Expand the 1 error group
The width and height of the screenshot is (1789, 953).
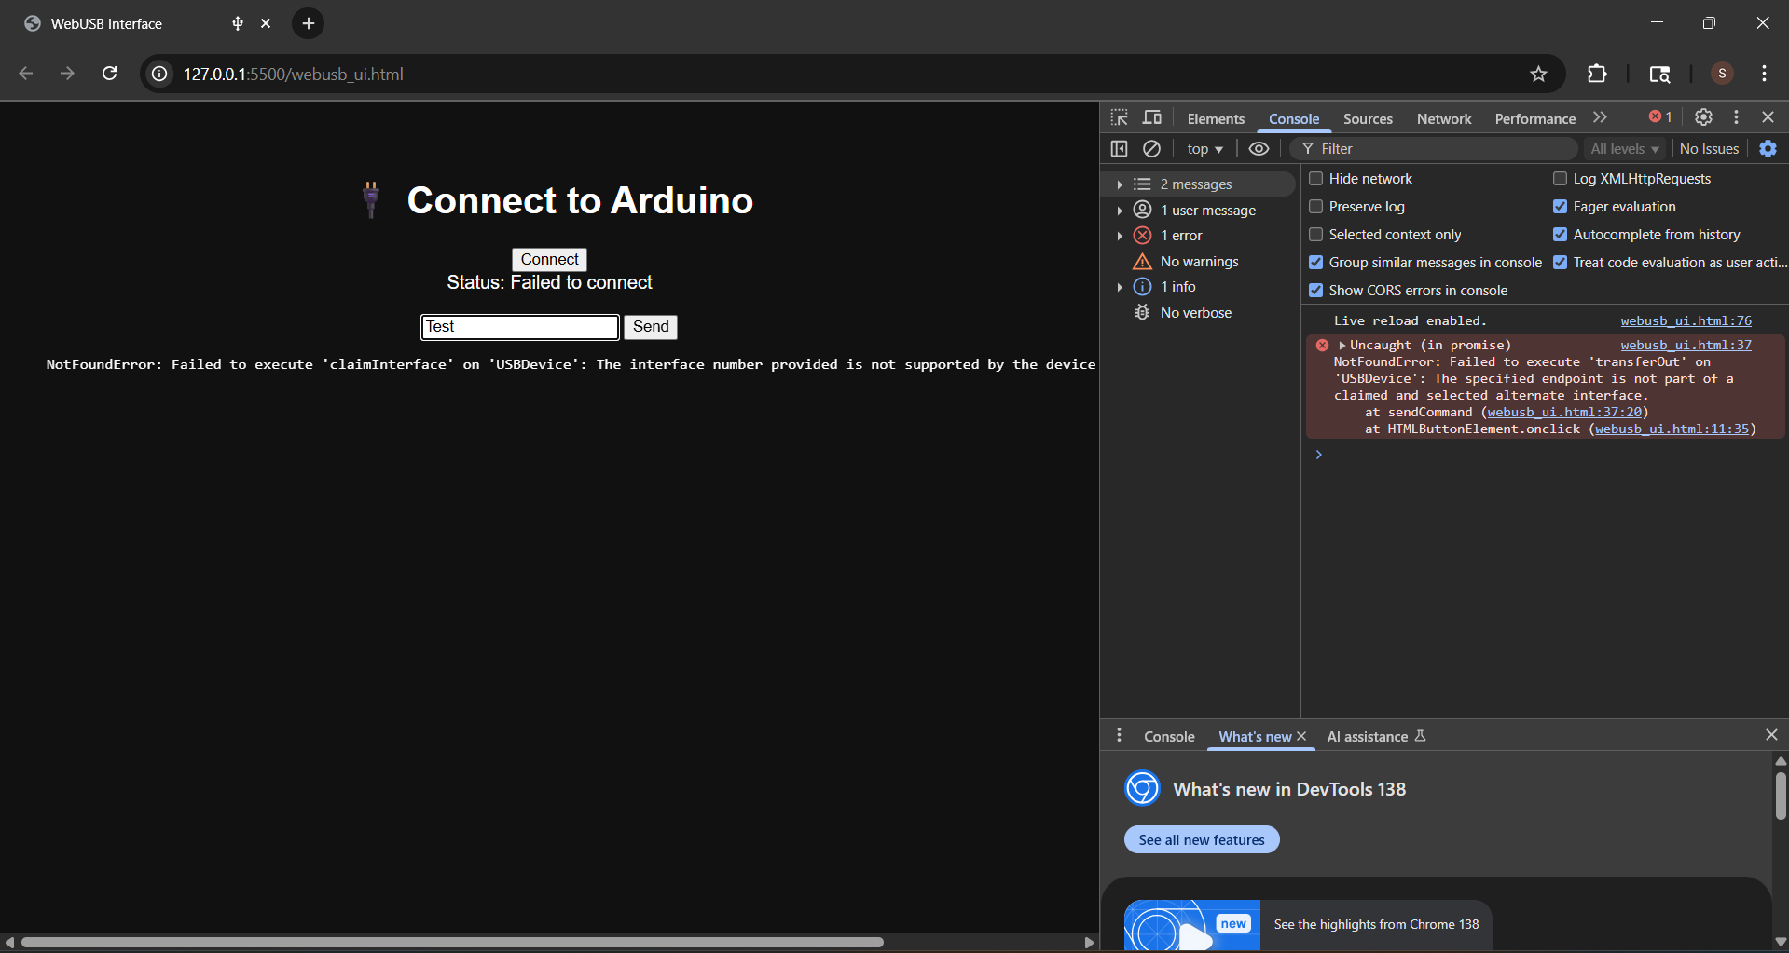[x=1120, y=236]
